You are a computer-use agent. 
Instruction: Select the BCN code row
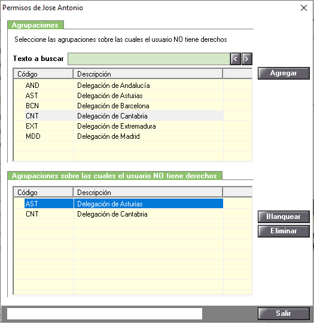(x=32, y=106)
